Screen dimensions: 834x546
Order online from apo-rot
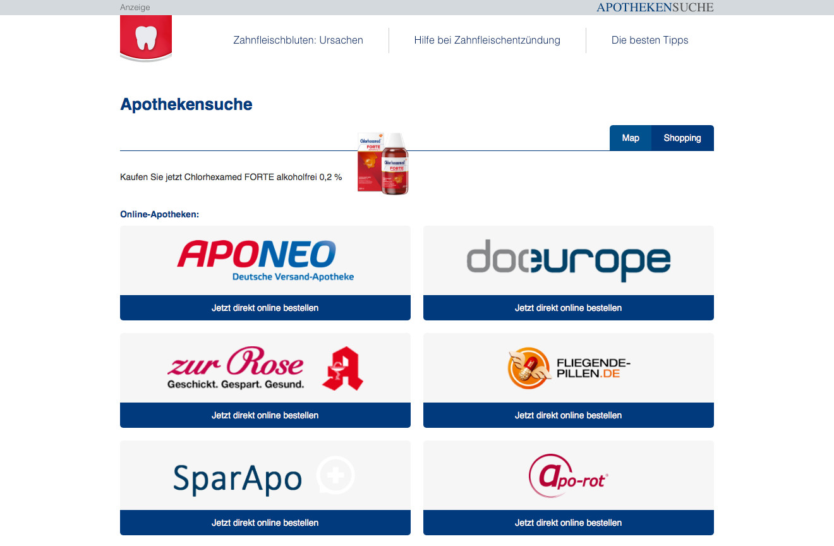(x=569, y=523)
